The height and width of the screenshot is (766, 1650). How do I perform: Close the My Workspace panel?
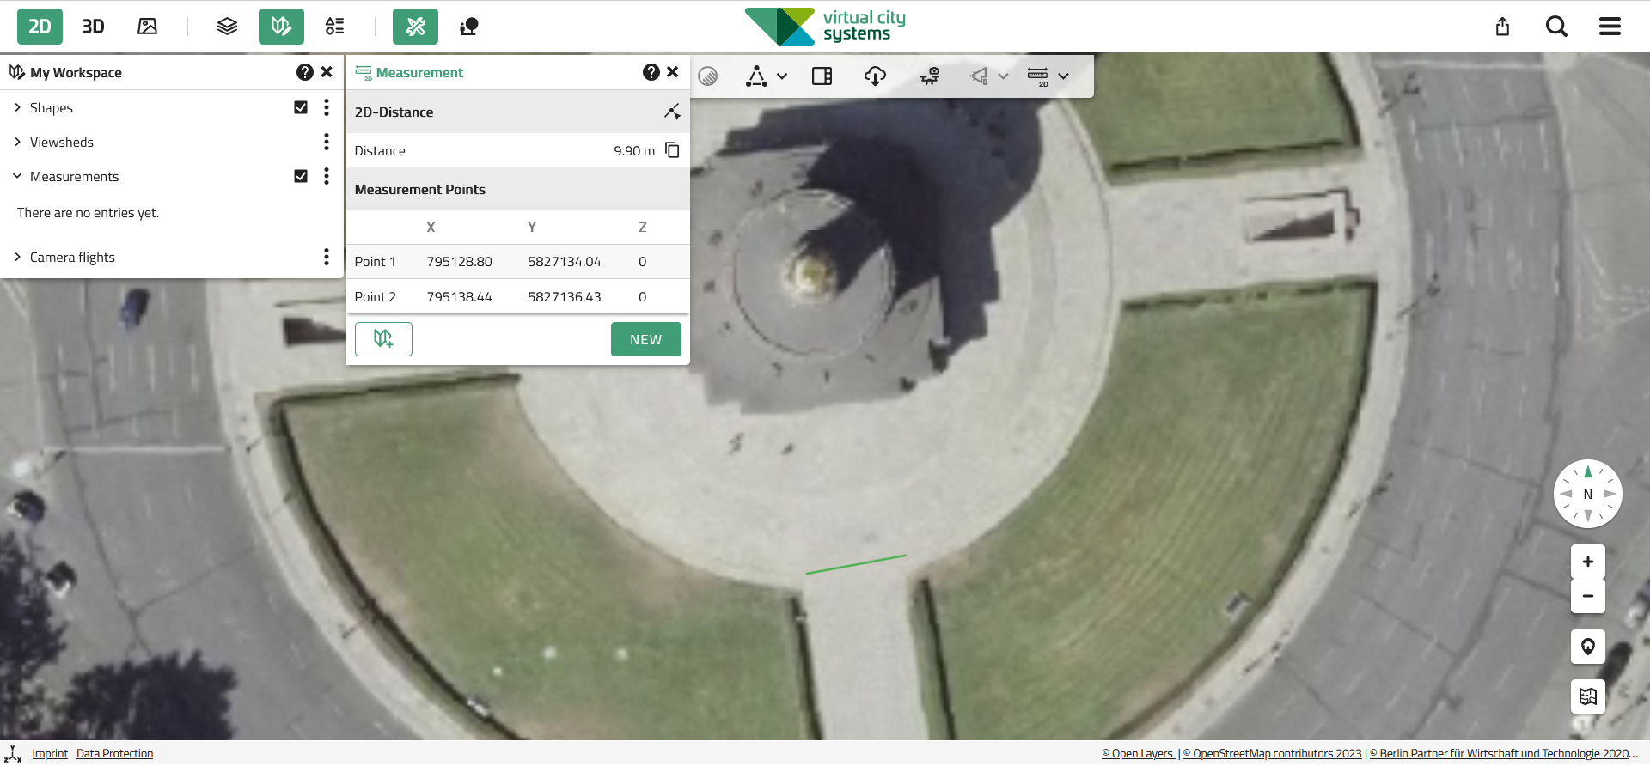(327, 72)
